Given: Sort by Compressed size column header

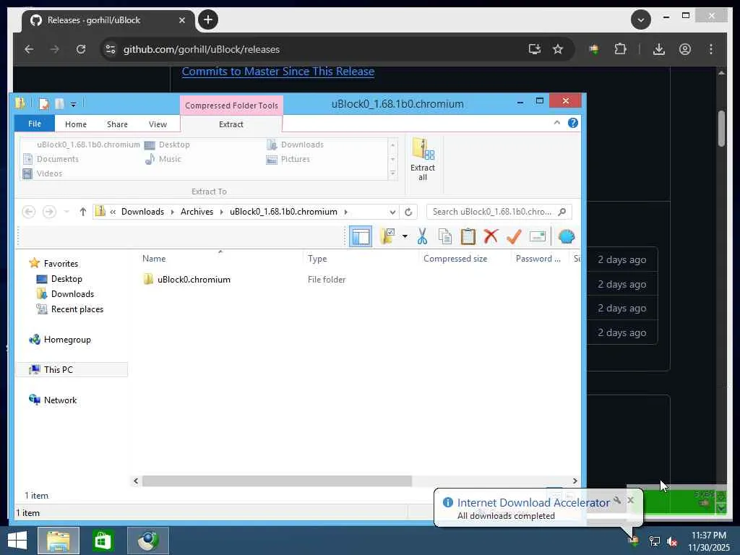Looking at the screenshot, I should coord(455,259).
